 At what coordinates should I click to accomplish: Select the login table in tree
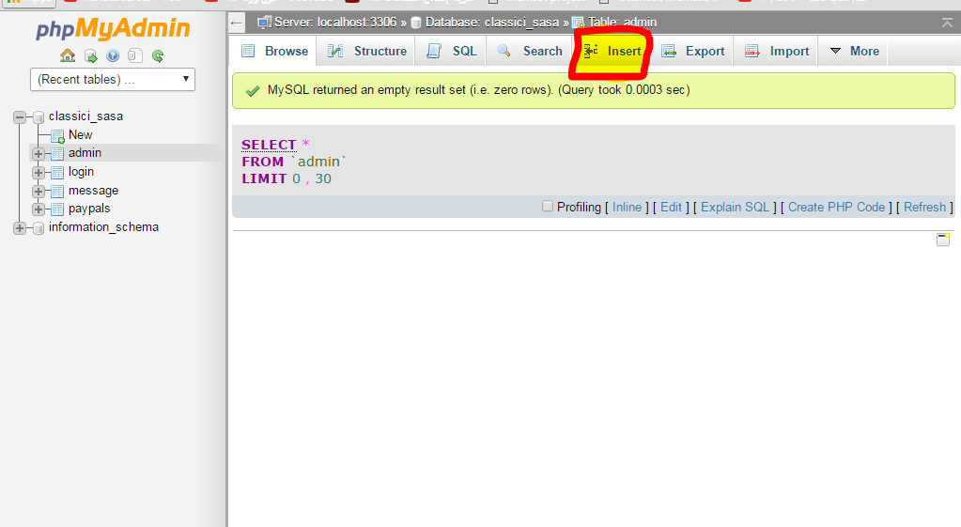pos(81,172)
